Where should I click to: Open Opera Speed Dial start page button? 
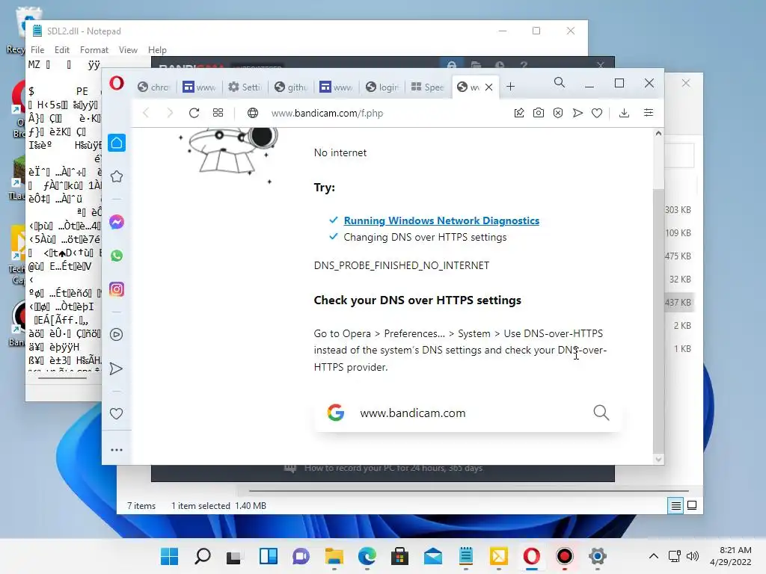click(x=218, y=113)
